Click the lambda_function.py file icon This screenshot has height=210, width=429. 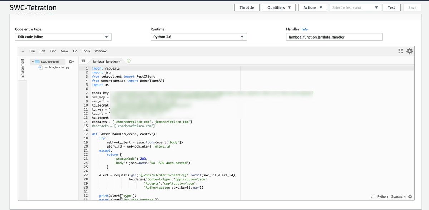pos(40,67)
